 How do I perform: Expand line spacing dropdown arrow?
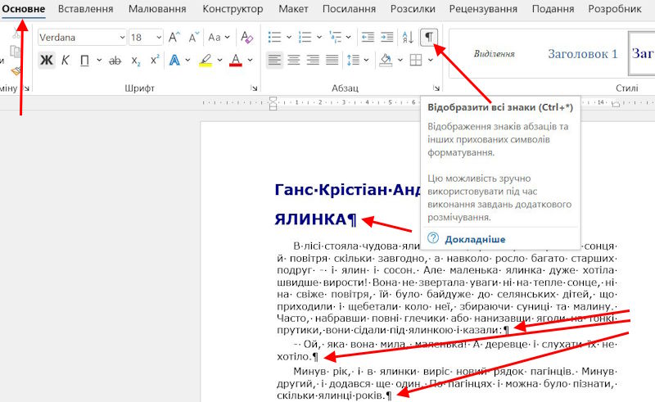[366, 60]
